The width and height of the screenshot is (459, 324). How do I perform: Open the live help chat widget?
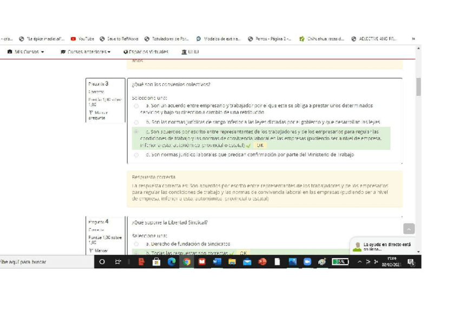tap(383, 247)
